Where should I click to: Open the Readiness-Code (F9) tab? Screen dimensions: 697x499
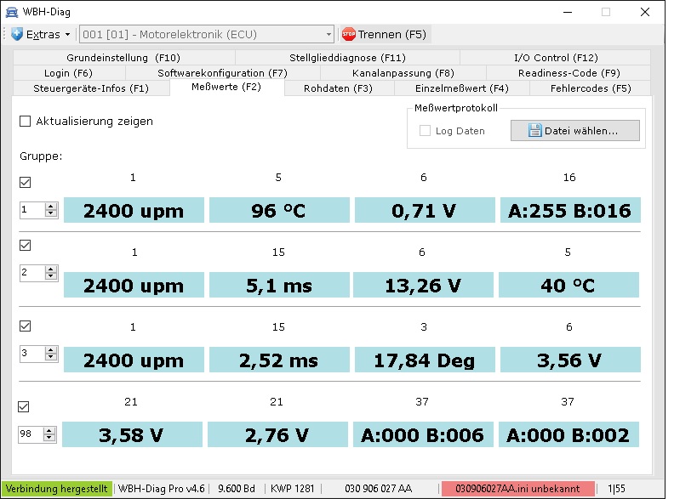pos(568,73)
